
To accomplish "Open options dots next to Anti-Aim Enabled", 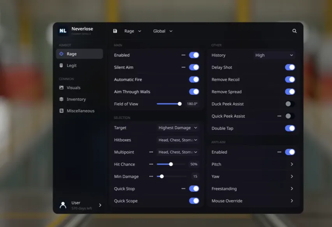I will tap(279, 152).
